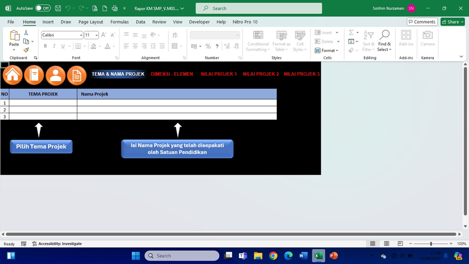Toggle Bold formatting
This screenshot has width=469, height=264.
point(45,46)
